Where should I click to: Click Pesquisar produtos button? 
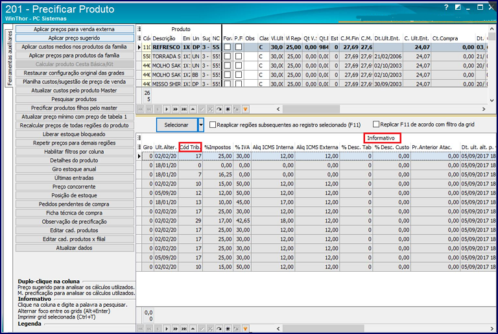75,99
